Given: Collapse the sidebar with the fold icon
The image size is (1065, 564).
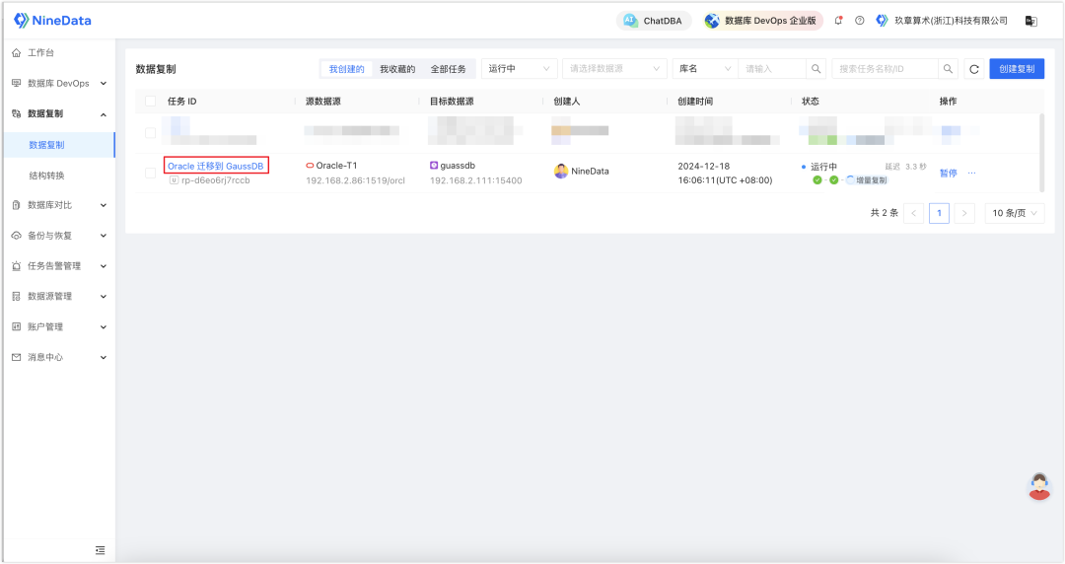Looking at the screenshot, I should pos(101,550).
